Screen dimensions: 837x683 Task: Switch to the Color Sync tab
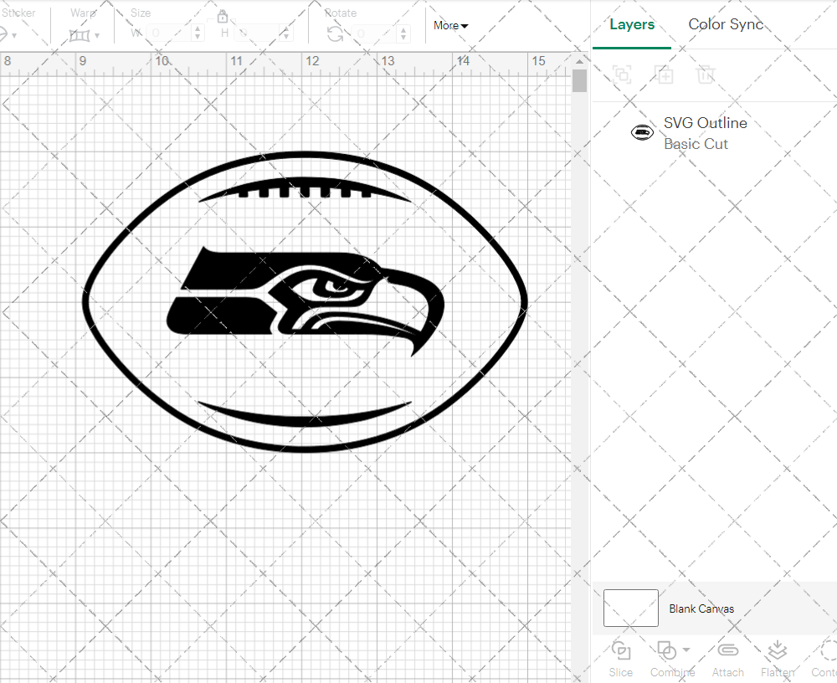[x=726, y=24]
